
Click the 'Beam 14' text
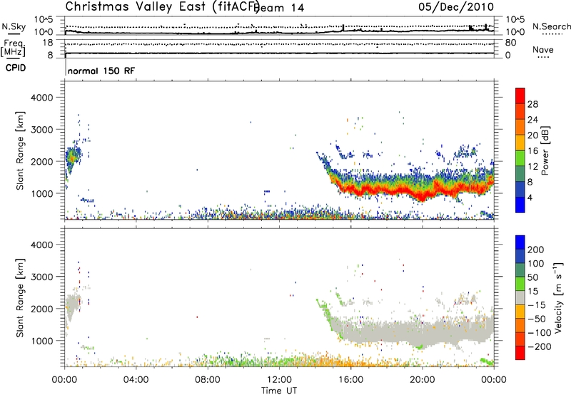coord(279,8)
